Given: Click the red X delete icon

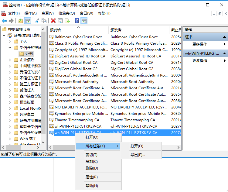Looking at the screenshot, I should 53,21.
